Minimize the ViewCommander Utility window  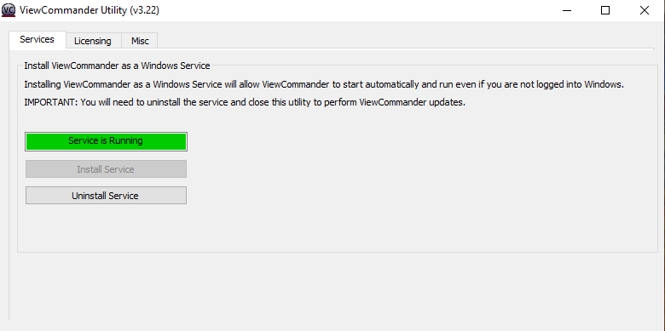tap(567, 10)
